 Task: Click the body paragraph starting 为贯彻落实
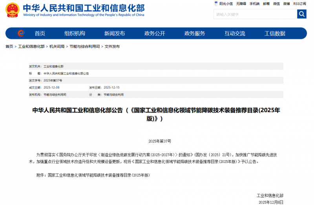(153, 158)
